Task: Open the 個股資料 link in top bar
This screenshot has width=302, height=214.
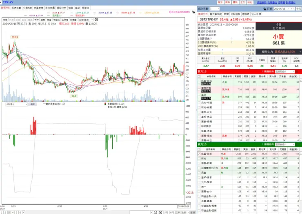Action: click(x=262, y=2)
